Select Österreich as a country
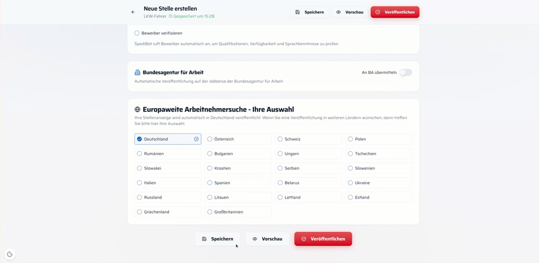The height and width of the screenshot is (263, 539). pyautogui.click(x=238, y=139)
